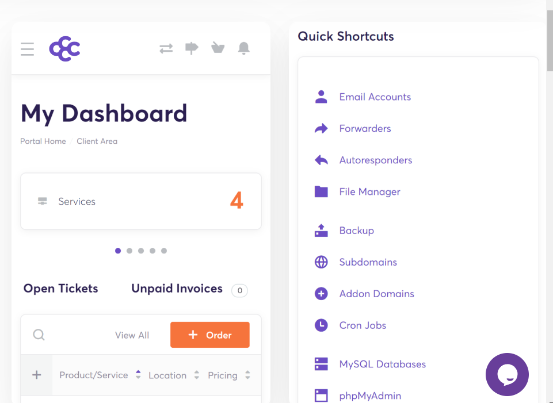Click the Forwarders arrow icon
Image resolution: width=553 pixels, height=403 pixels.
(321, 129)
